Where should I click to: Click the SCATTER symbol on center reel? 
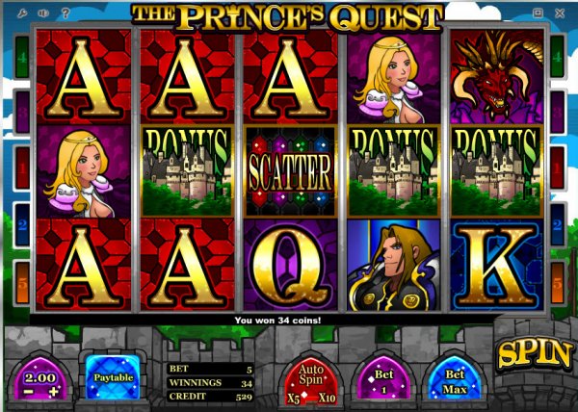pos(291,171)
